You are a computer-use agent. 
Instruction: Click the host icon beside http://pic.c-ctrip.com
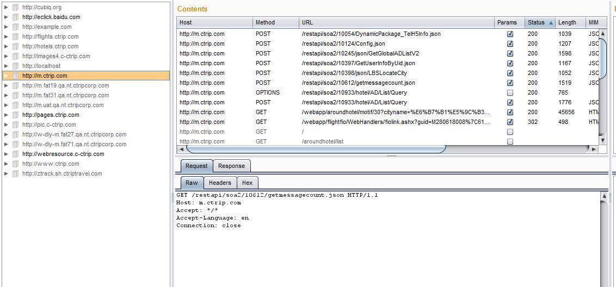[x=15, y=124]
